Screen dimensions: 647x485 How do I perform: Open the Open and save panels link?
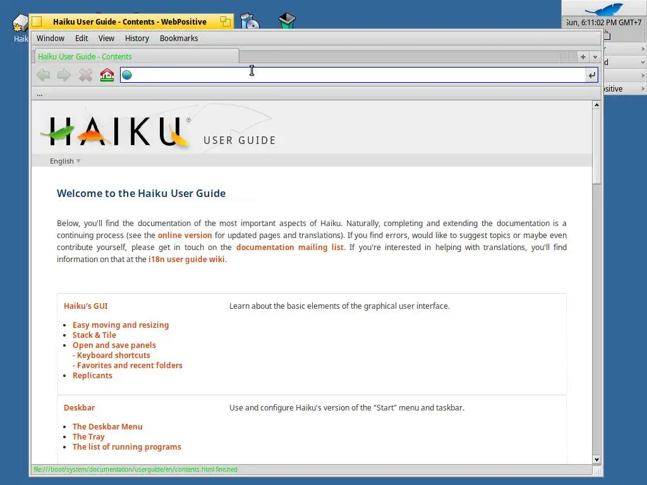tap(114, 345)
